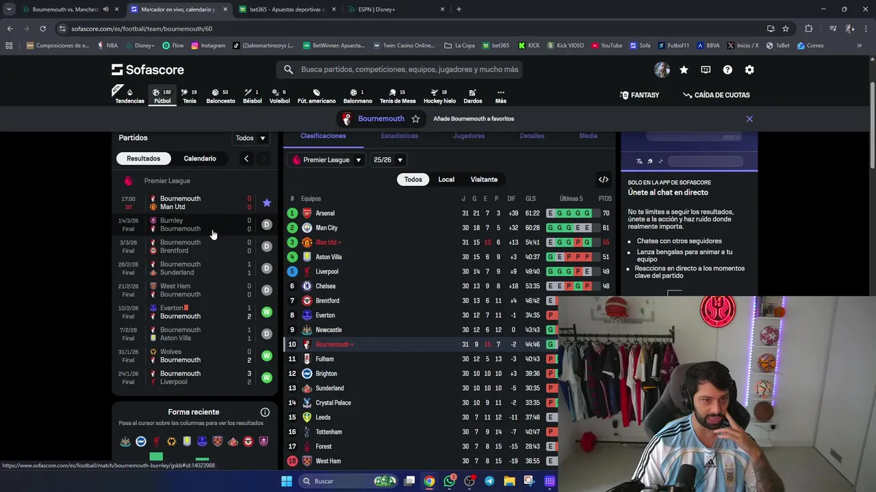
Task: Select the Calendario toggle
Action: (200, 159)
